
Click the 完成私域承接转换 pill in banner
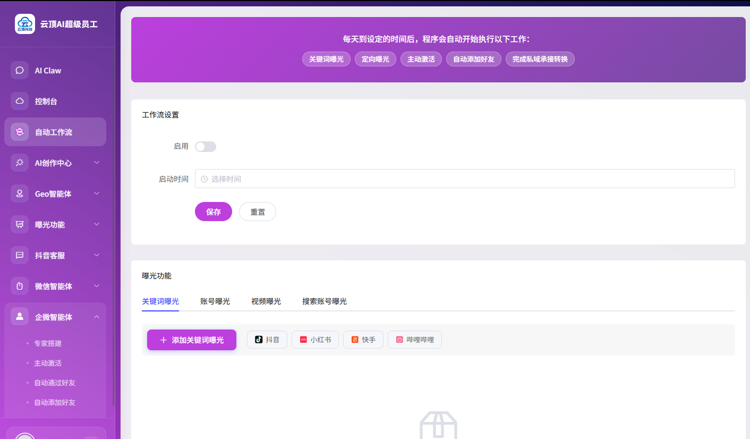coord(540,59)
